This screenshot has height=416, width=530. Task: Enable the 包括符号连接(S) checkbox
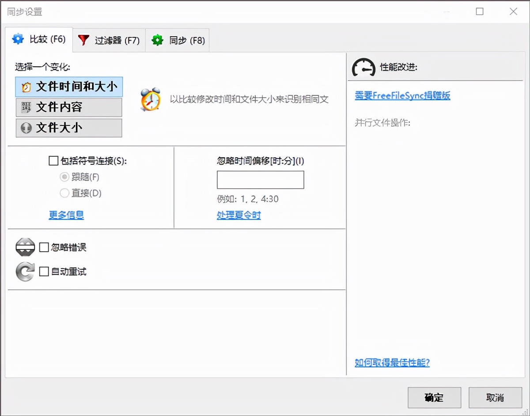point(53,161)
